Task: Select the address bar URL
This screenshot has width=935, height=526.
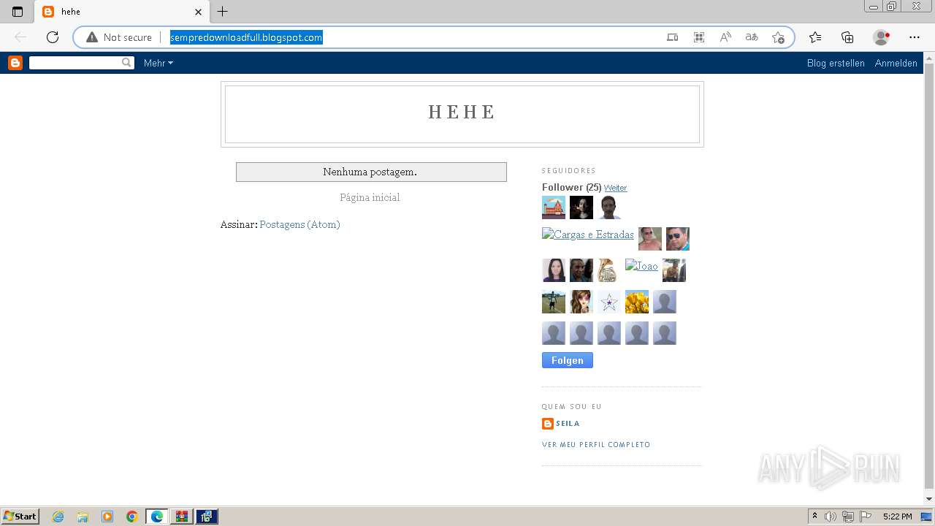Action: 246,37
